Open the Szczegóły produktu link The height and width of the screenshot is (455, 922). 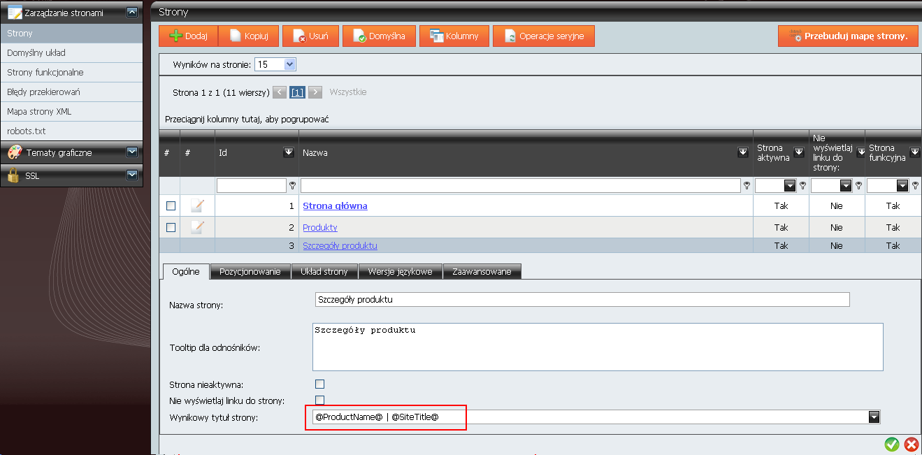pyautogui.click(x=340, y=245)
